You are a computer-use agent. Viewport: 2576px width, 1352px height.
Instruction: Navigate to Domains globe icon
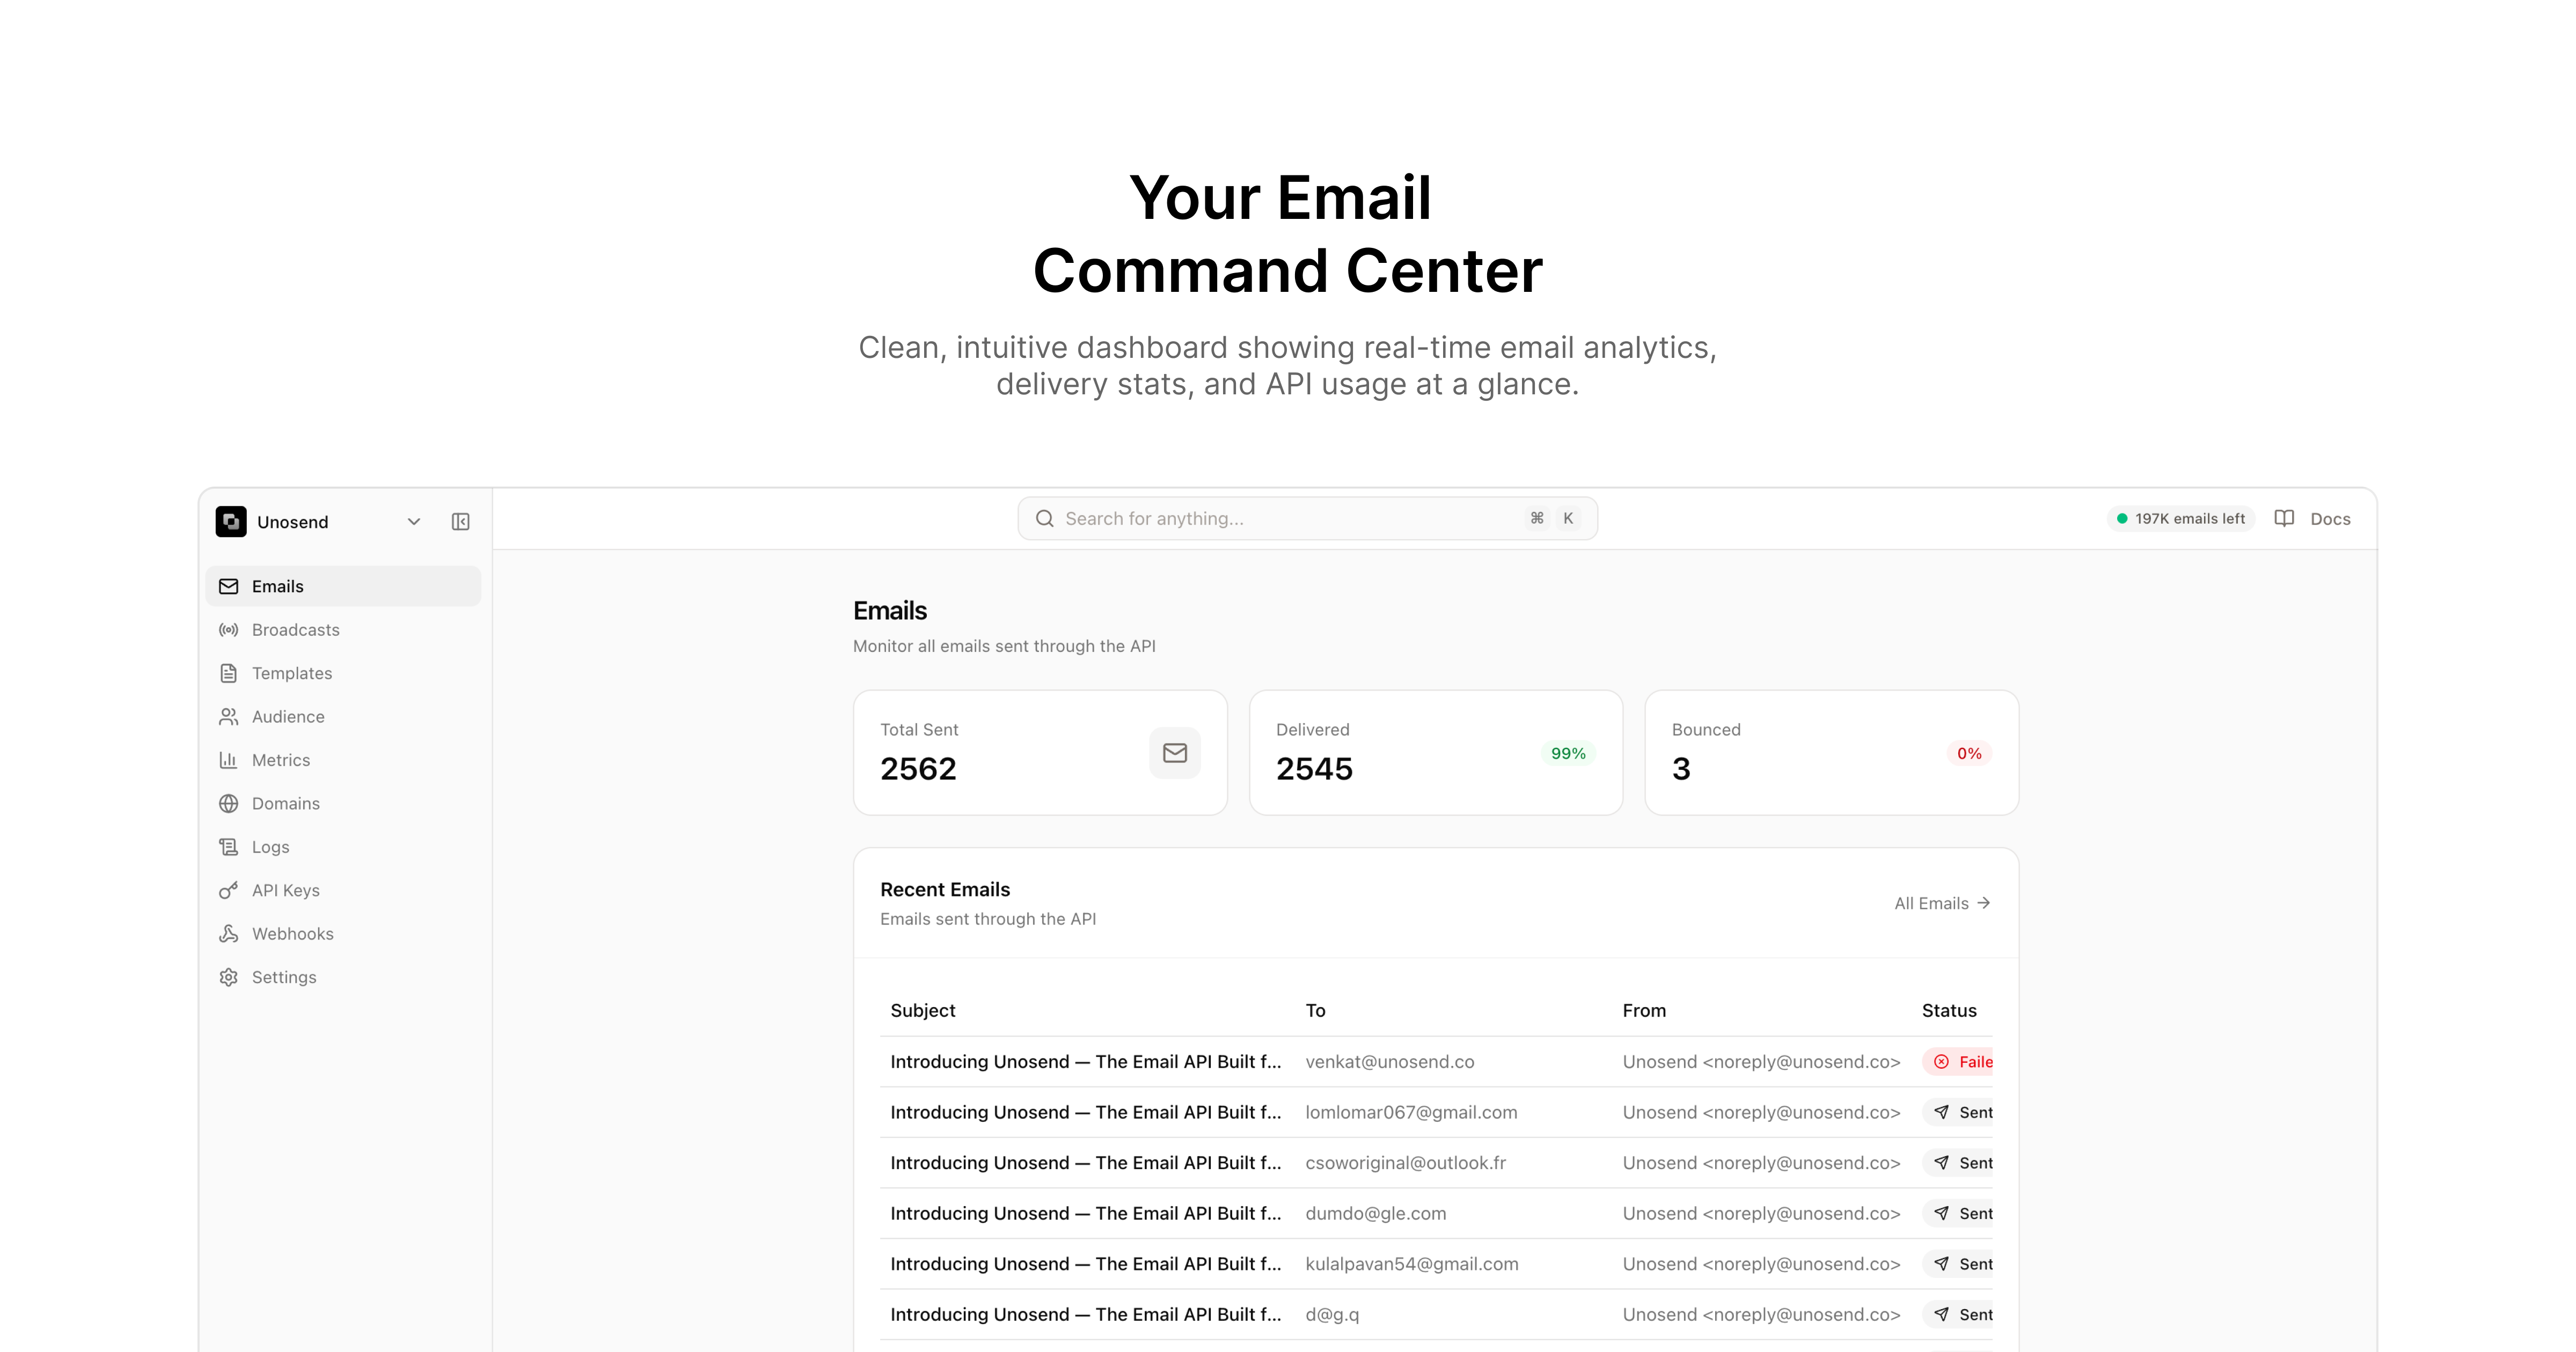coord(229,804)
